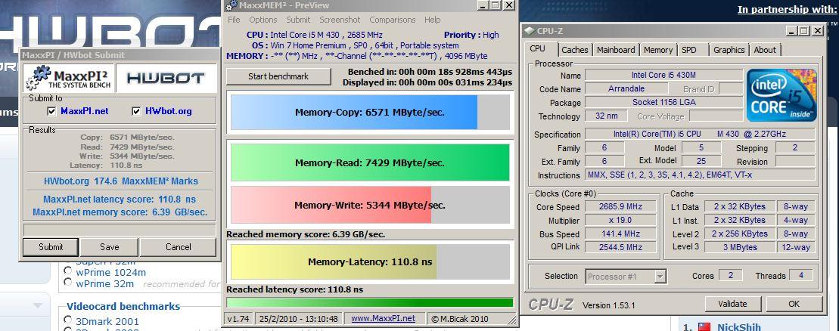Click Cancel in the MaxxPI submit dialog

pos(179,247)
